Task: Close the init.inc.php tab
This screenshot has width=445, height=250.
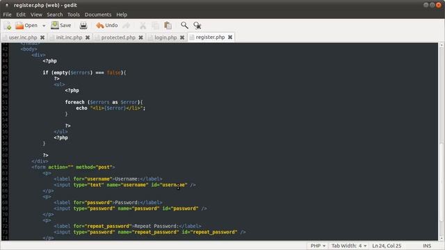Action: point(88,37)
